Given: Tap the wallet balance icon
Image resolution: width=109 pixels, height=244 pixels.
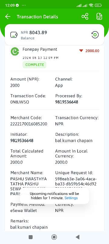Looking at the screenshot, I should tap(14, 35).
